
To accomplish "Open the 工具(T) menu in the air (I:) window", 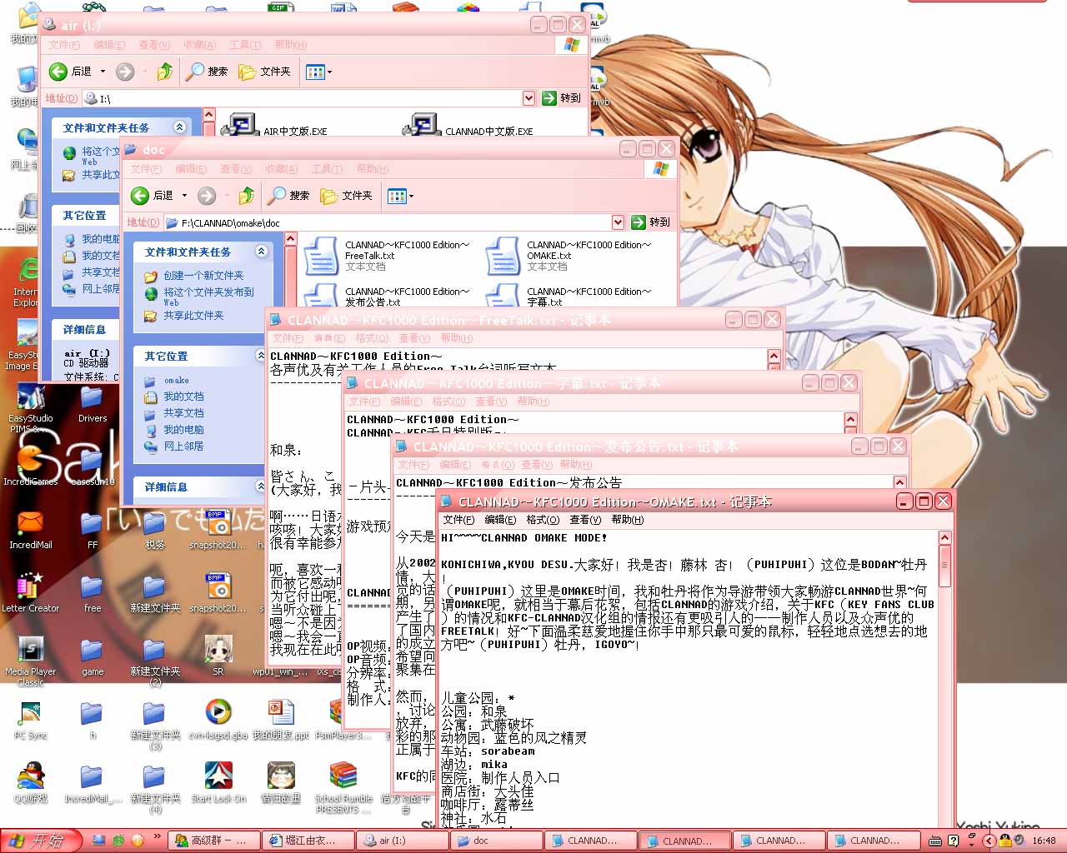I will tap(245, 45).
